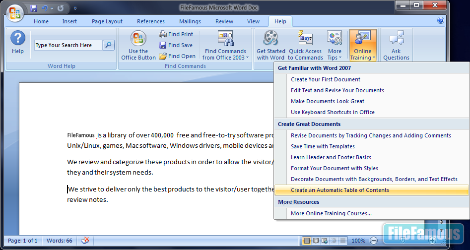
Task: Click the text 'review notes.' in document
Action: [x=87, y=199]
